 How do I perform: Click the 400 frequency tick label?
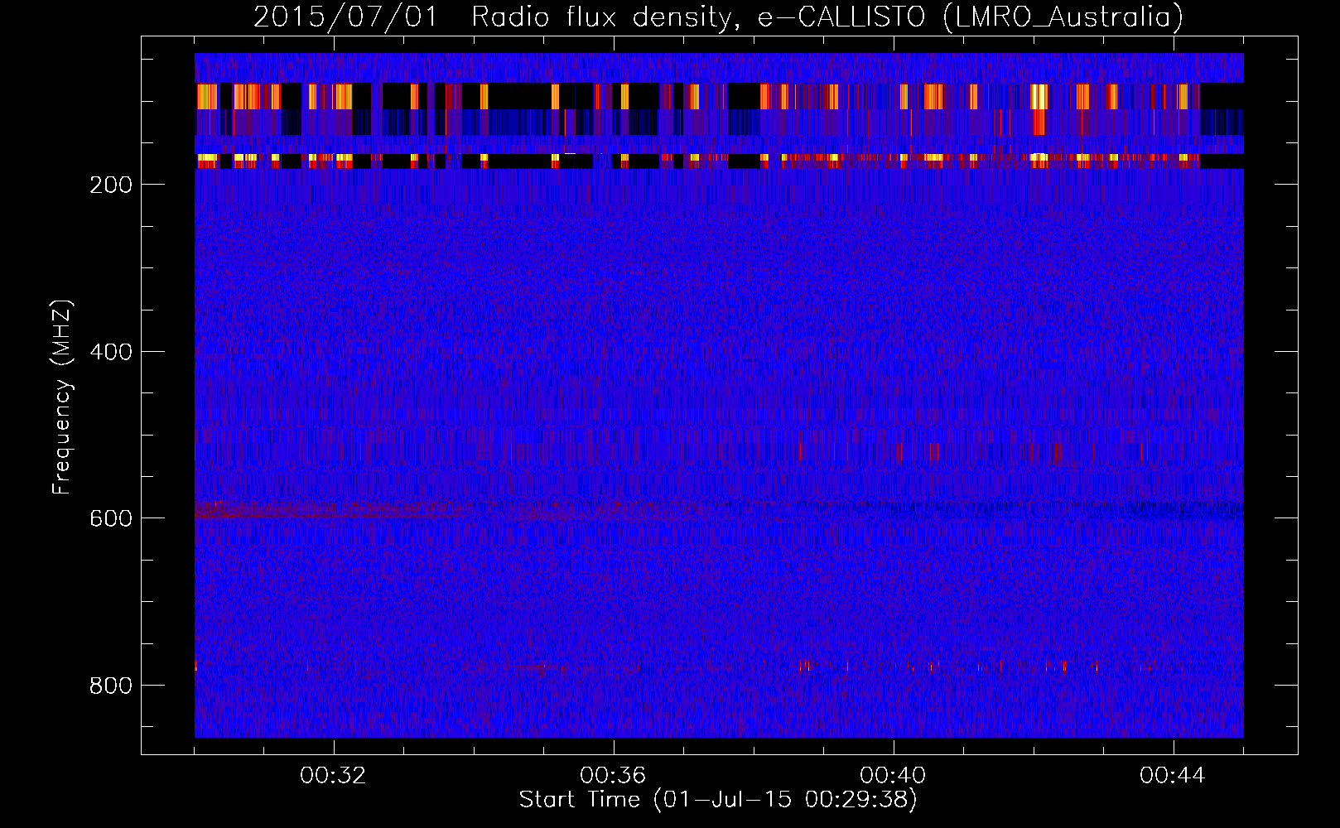click(111, 352)
